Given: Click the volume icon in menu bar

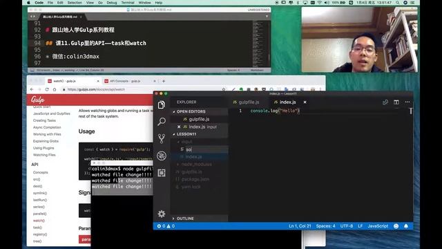Looking at the screenshot, I should (327, 3).
